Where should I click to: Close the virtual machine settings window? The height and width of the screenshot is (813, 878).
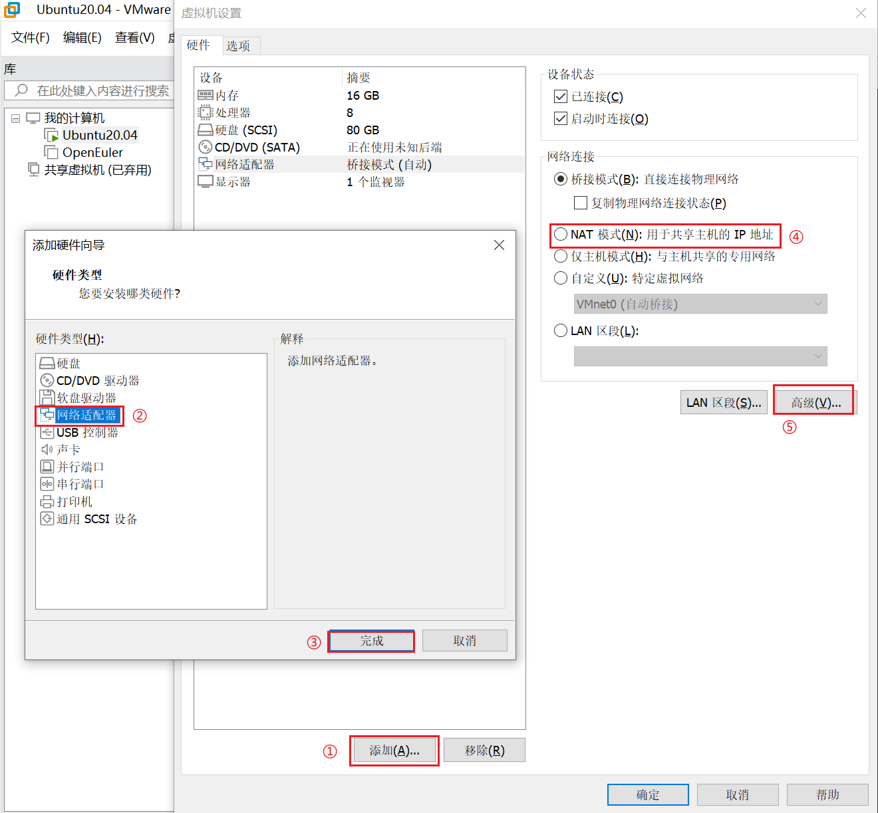(861, 13)
